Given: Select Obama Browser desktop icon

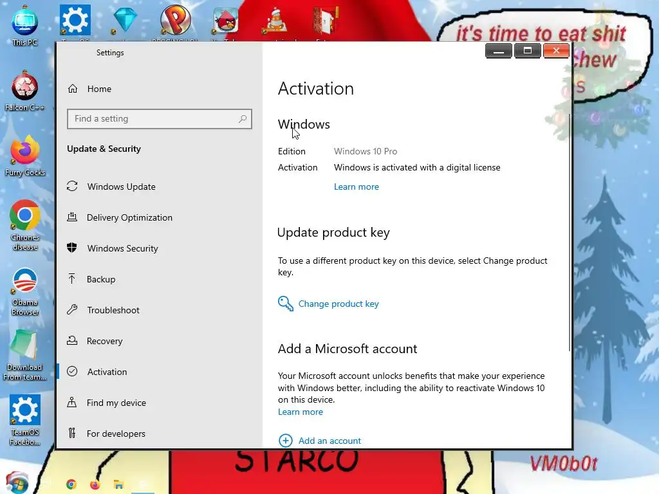Looking at the screenshot, I should 25,291.
